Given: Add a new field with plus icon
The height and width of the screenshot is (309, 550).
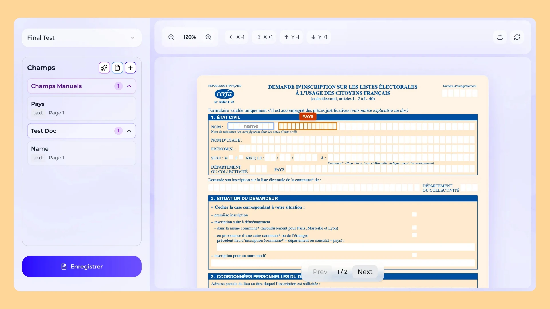Looking at the screenshot, I should point(130,68).
